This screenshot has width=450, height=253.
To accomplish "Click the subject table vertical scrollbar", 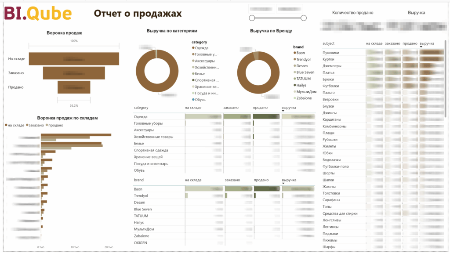I will [446, 66].
